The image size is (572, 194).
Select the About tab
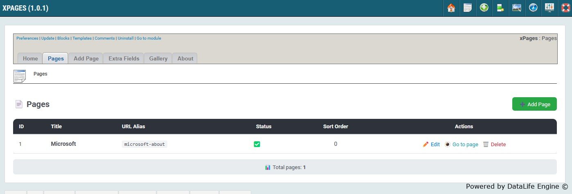185,58
